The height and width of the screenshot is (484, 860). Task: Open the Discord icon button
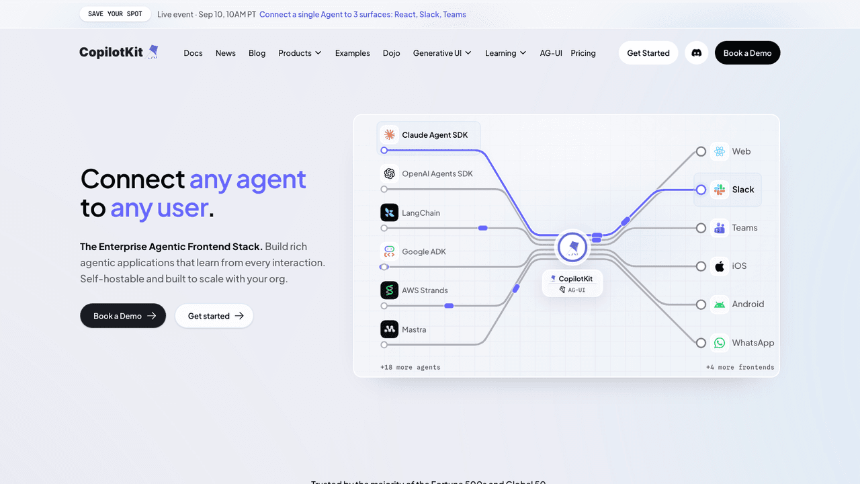click(697, 52)
